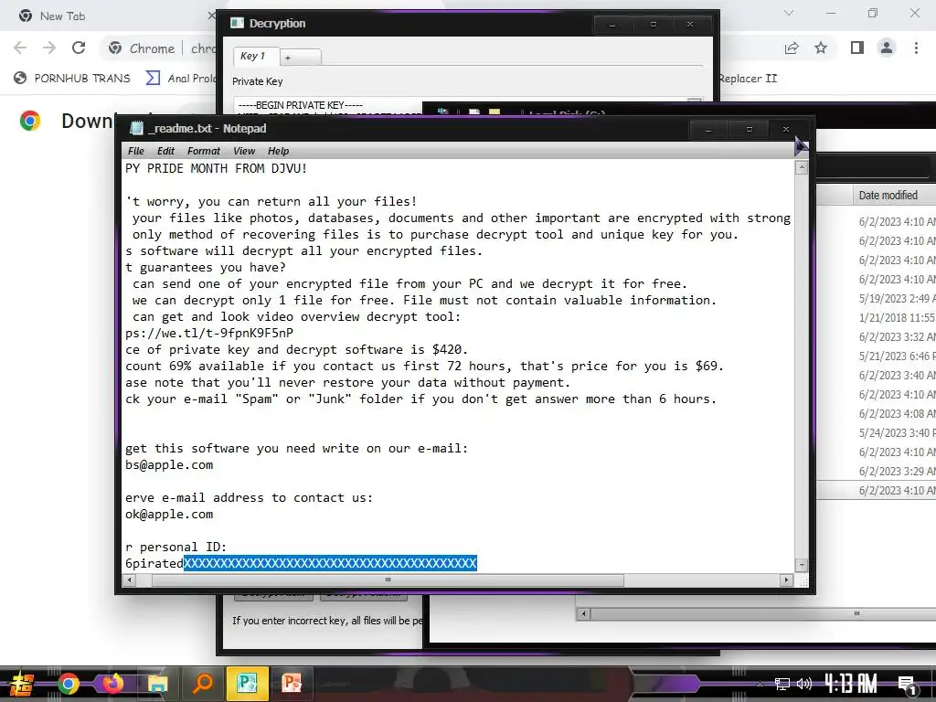This screenshot has width=936, height=702.
Task: Open Chrome's side panel
Action: (857, 48)
